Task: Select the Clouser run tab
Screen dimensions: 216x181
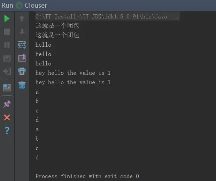Action: (x=36, y=5)
